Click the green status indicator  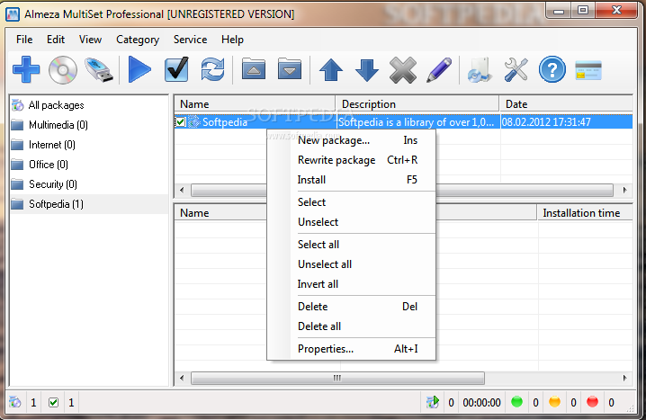[516, 401]
